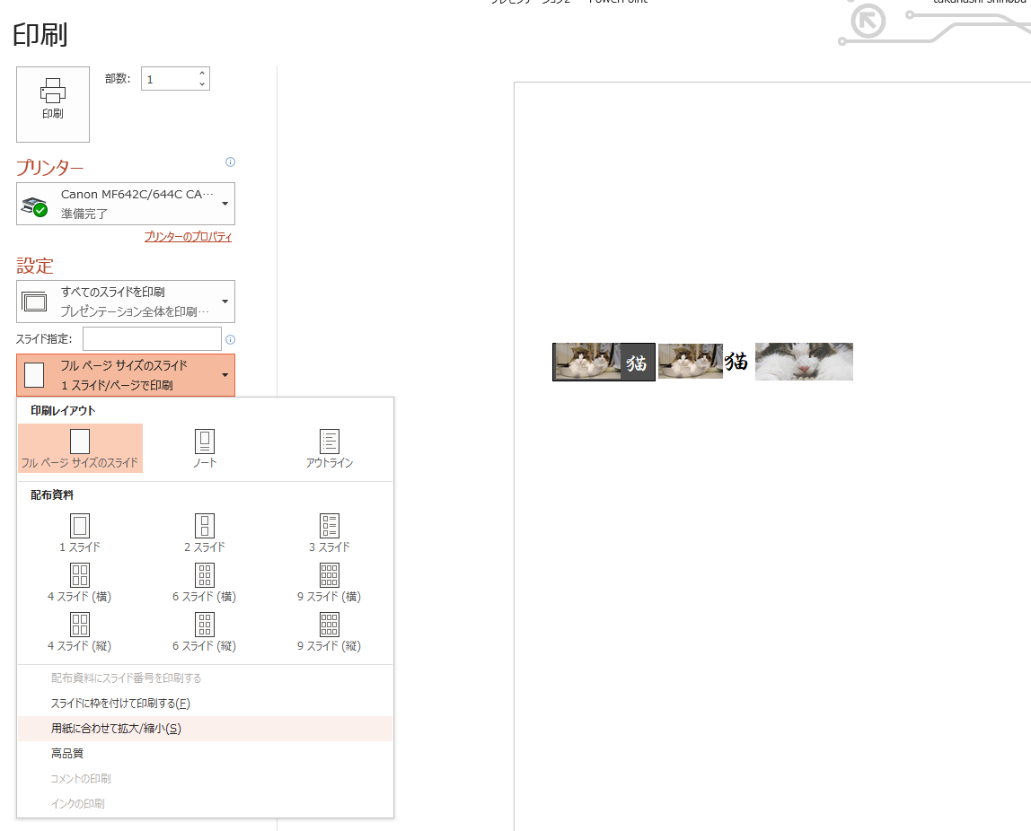Click the large Print (印刷) button
The image size is (1031, 831).
click(53, 104)
